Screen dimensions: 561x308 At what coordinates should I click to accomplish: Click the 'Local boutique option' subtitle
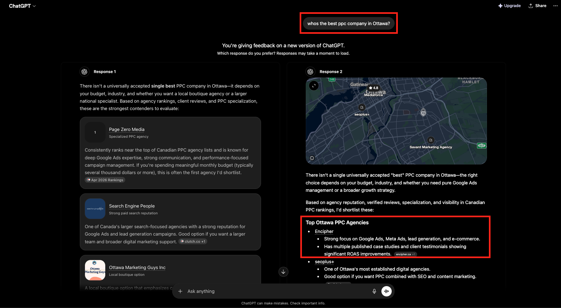point(127,275)
